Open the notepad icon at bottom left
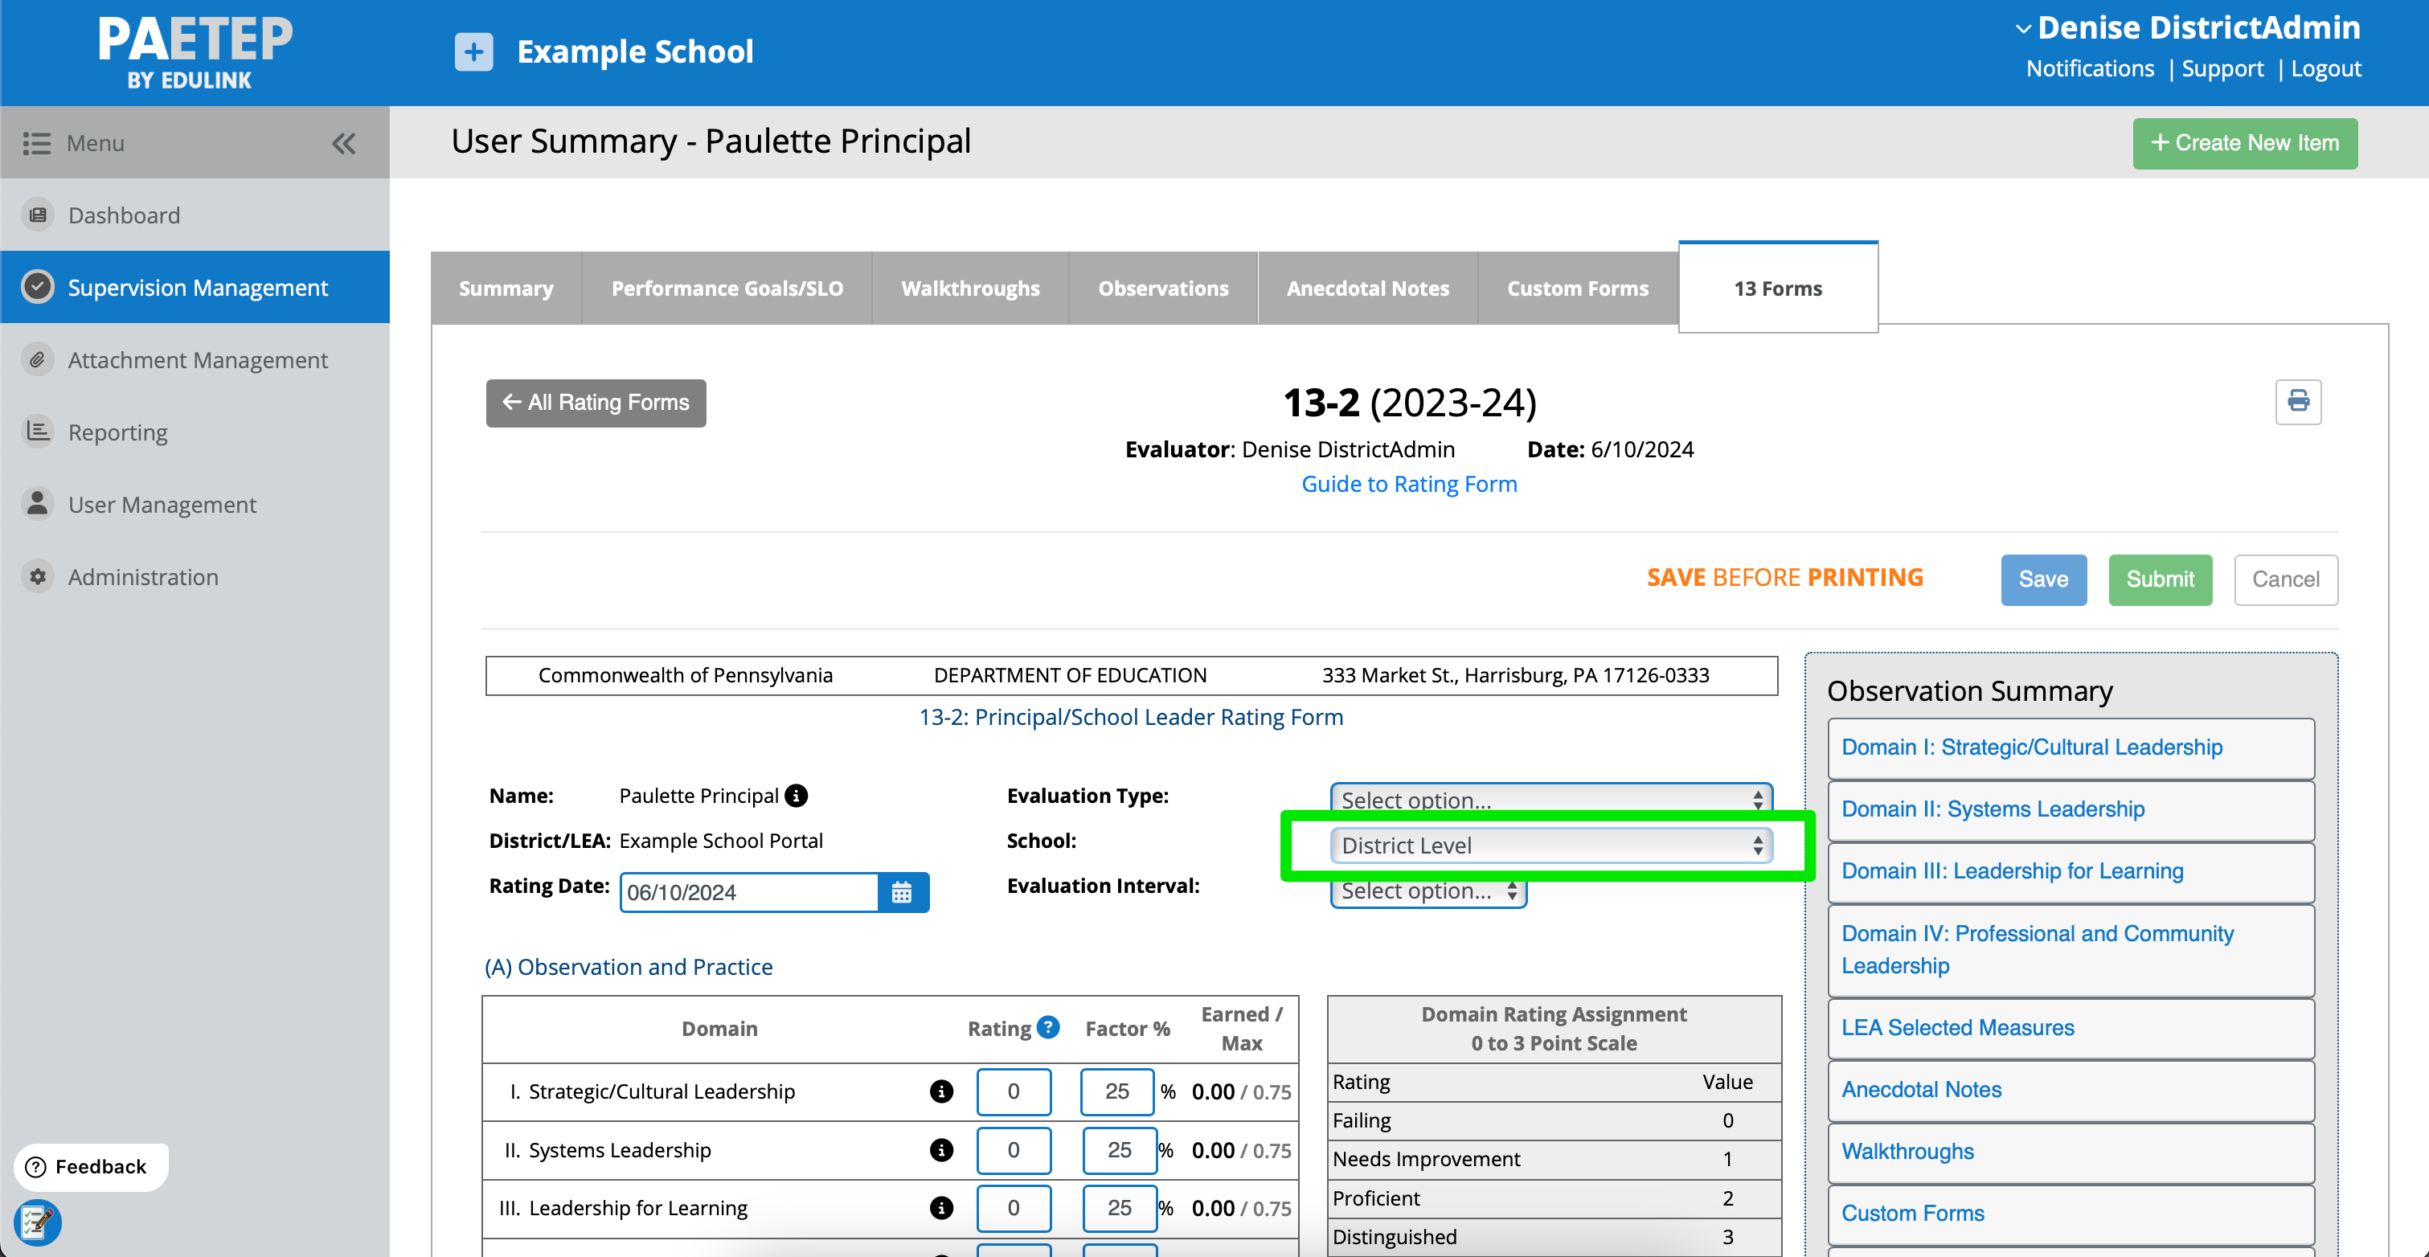 pyautogui.click(x=38, y=1223)
